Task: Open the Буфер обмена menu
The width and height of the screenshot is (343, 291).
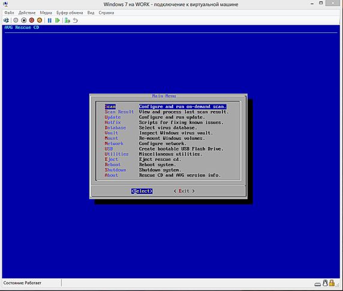Action: pos(70,13)
